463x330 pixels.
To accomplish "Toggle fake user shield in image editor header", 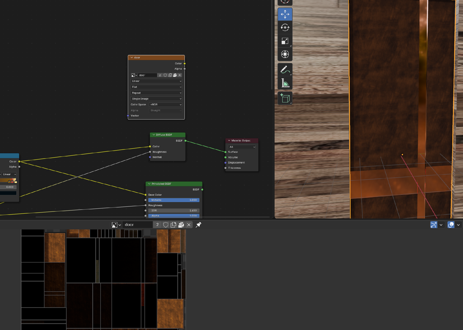I will click(166, 225).
